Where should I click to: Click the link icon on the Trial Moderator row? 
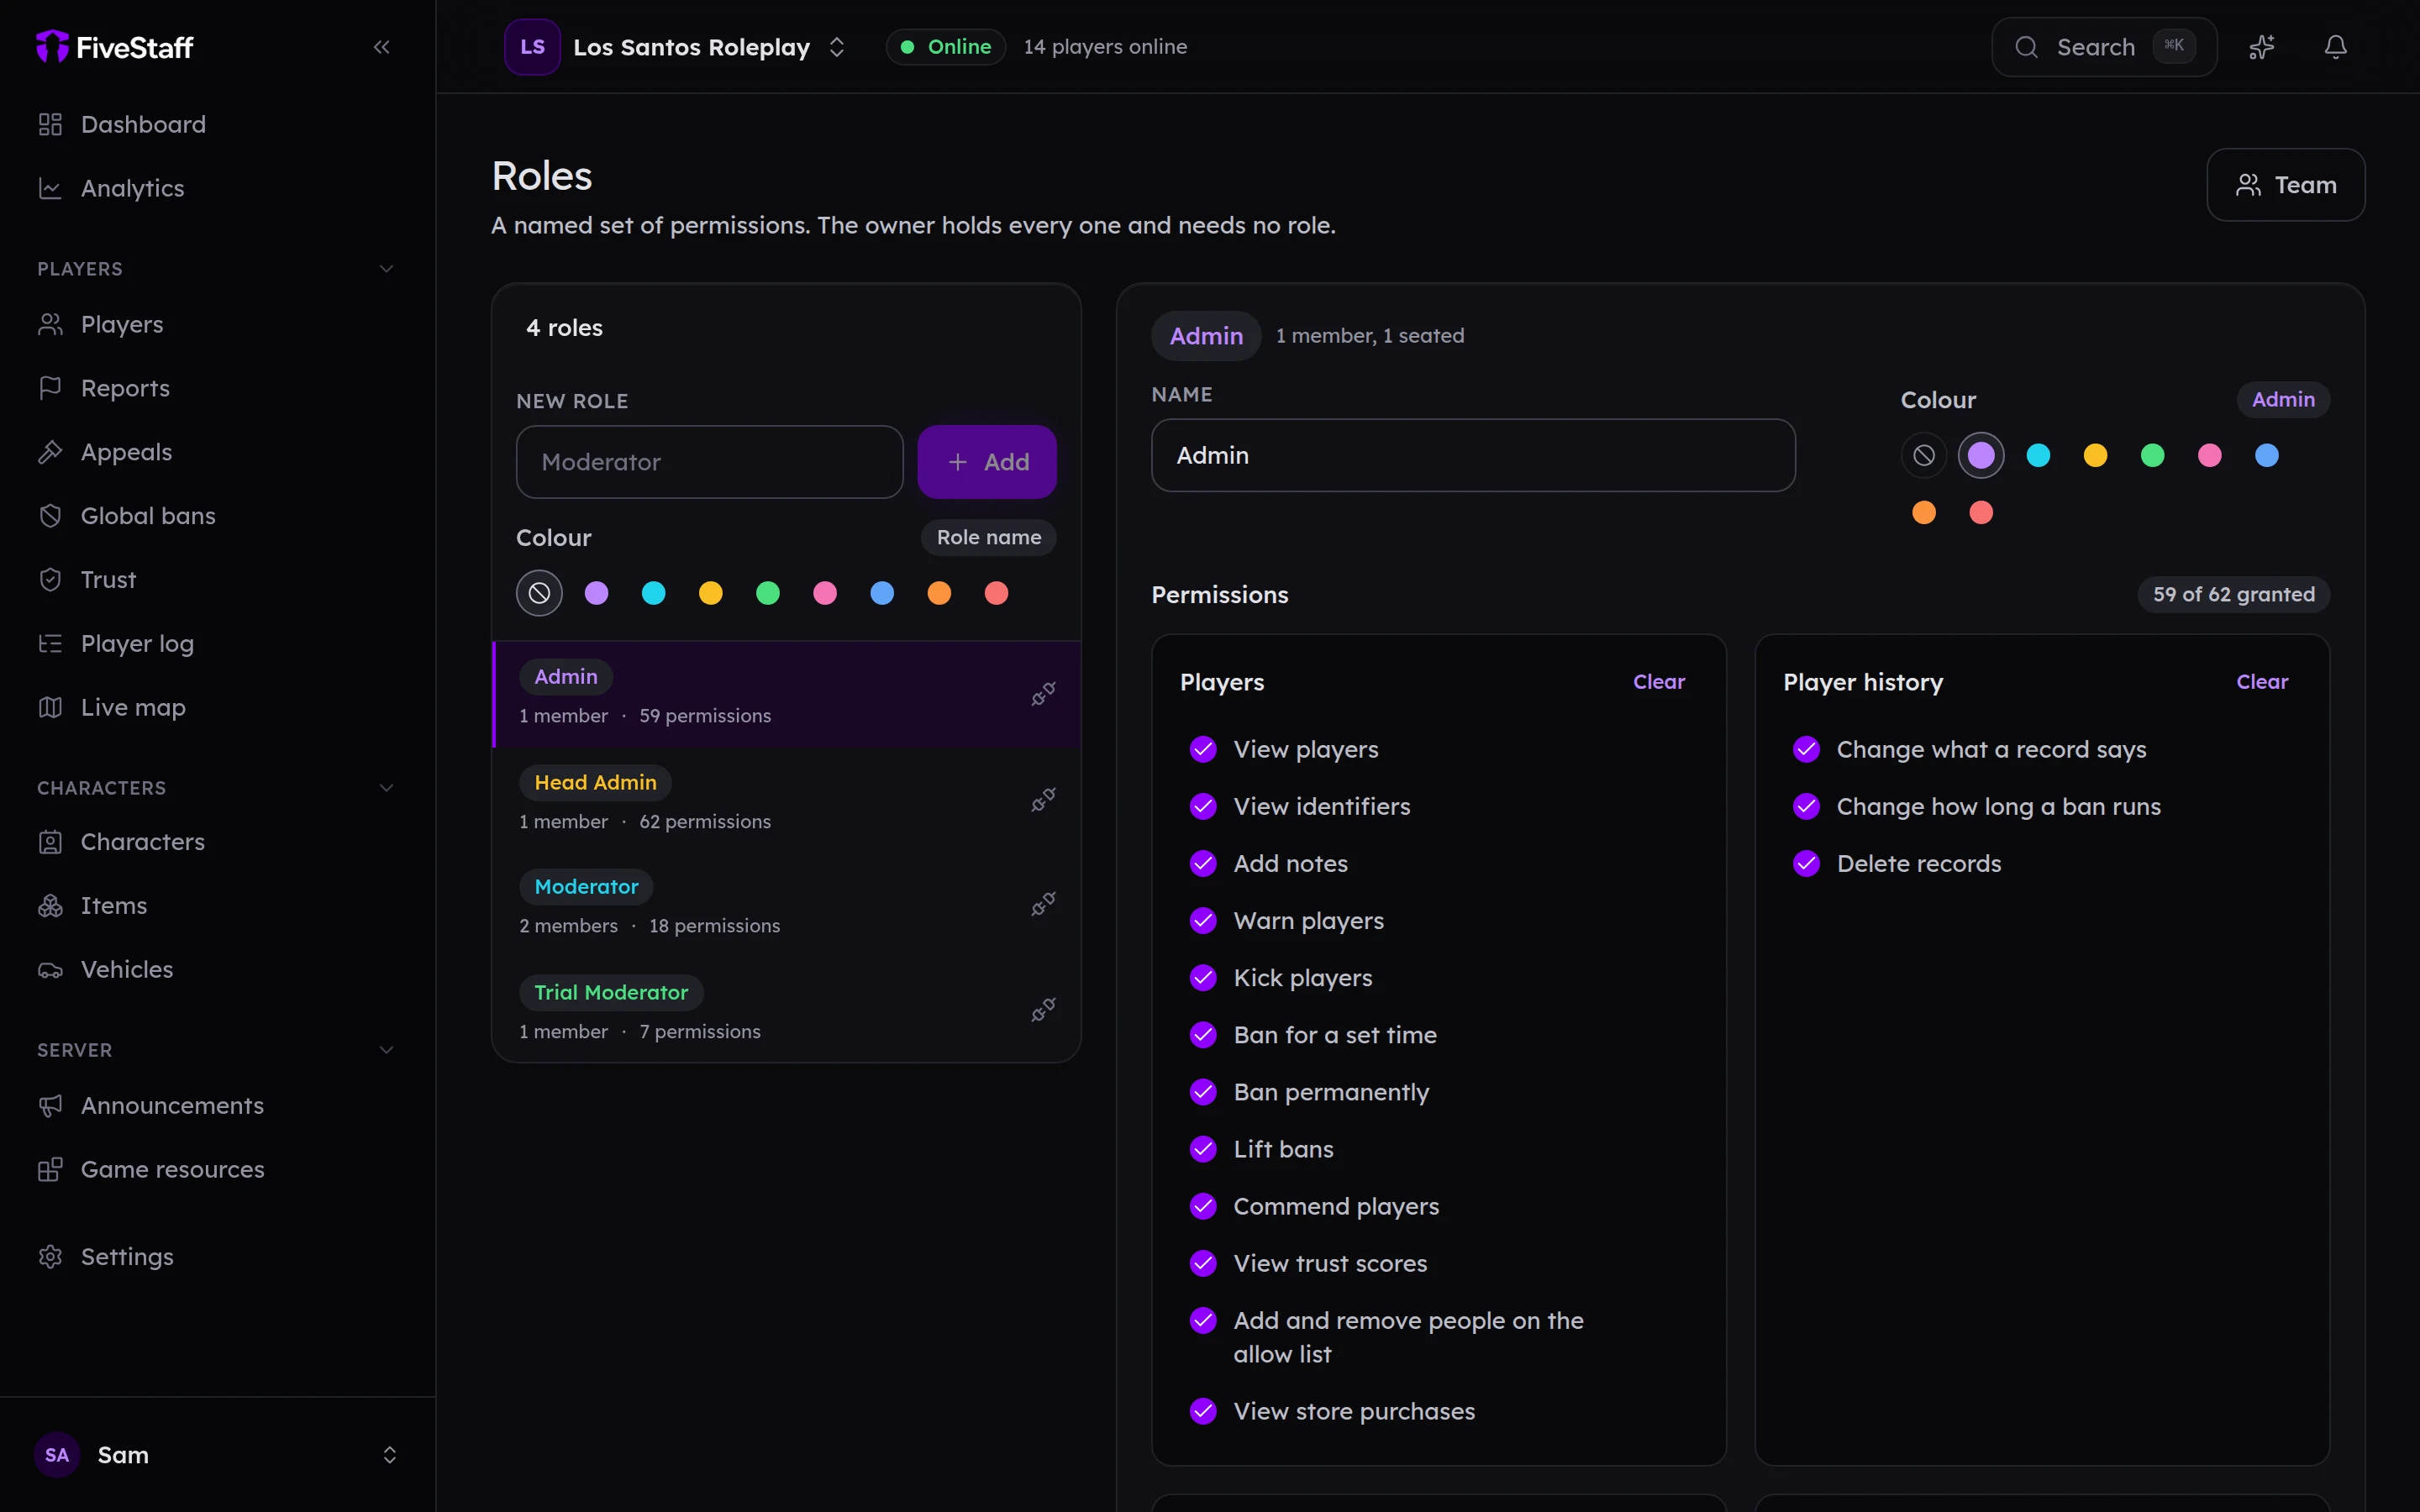point(1043,1010)
